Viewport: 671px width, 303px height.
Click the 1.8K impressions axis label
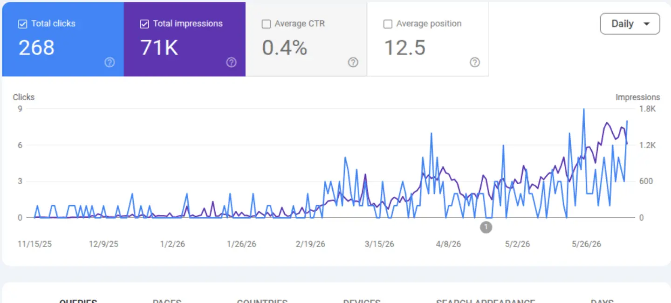coord(647,109)
